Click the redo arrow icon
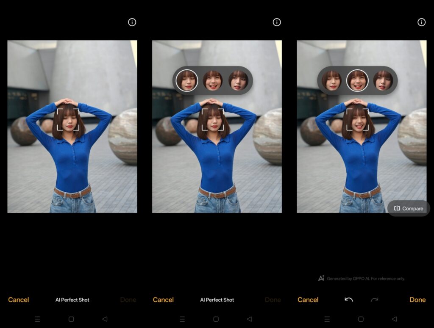Viewport: 434px width, 328px height. pos(374,300)
